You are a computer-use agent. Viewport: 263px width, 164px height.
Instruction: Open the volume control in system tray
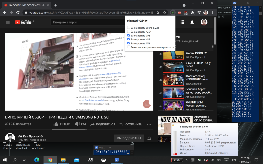[x=219, y=160]
